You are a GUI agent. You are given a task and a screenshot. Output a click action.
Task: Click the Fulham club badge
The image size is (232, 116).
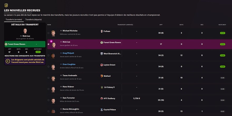click(x=102, y=31)
